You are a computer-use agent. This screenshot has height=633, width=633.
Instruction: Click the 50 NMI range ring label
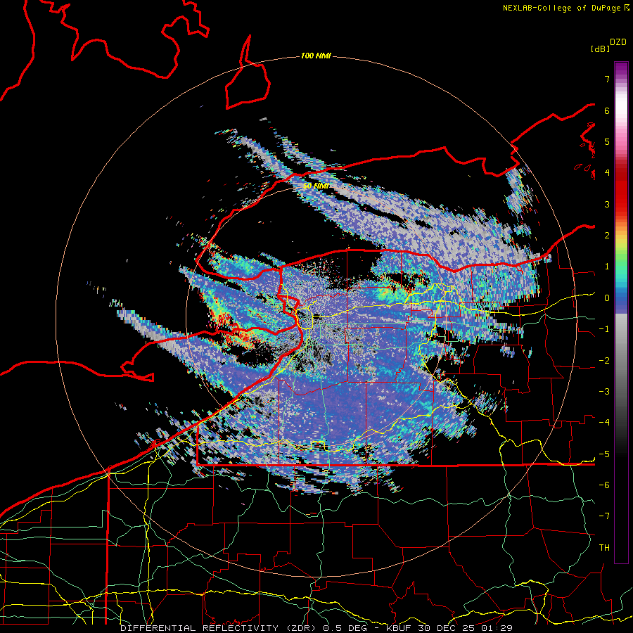[x=316, y=186]
